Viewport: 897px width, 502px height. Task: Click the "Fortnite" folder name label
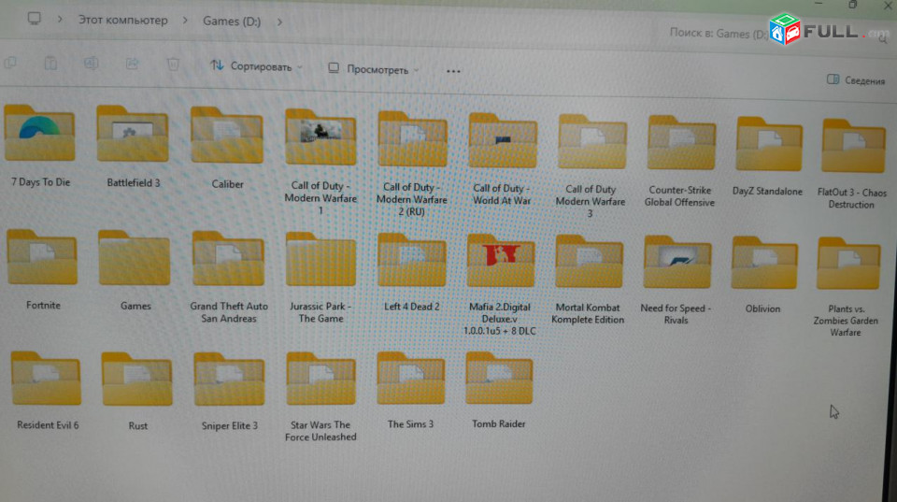tap(43, 305)
